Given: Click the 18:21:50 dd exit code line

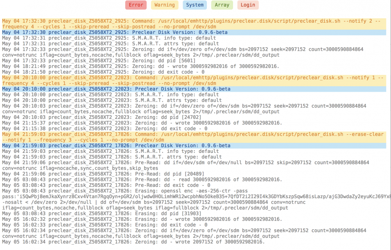Looking at the screenshot, I should [x=103, y=72].
